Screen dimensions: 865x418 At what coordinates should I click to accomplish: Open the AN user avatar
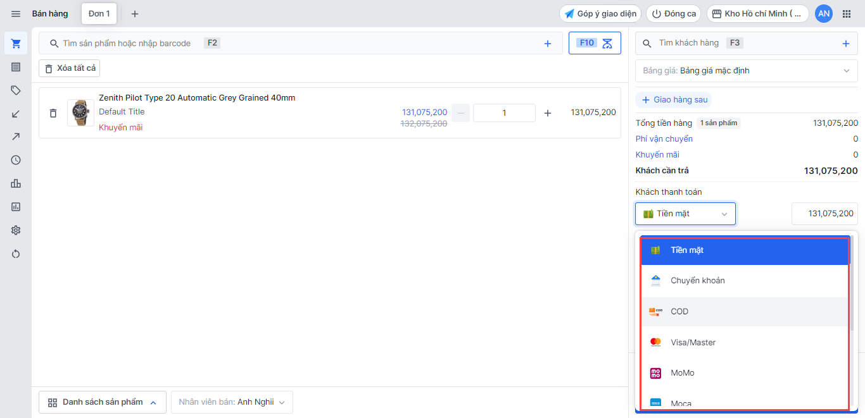[x=824, y=14]
